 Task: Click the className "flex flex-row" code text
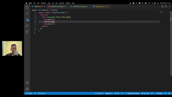(x=58, y=17)
